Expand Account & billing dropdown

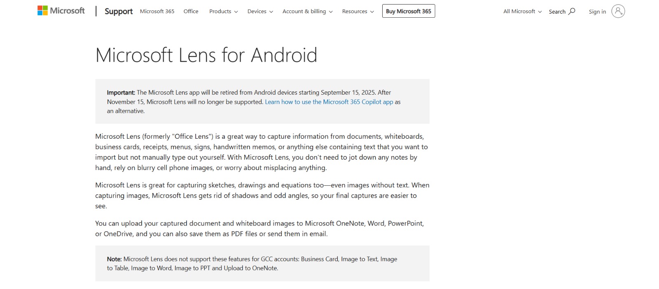pos(307,11)
